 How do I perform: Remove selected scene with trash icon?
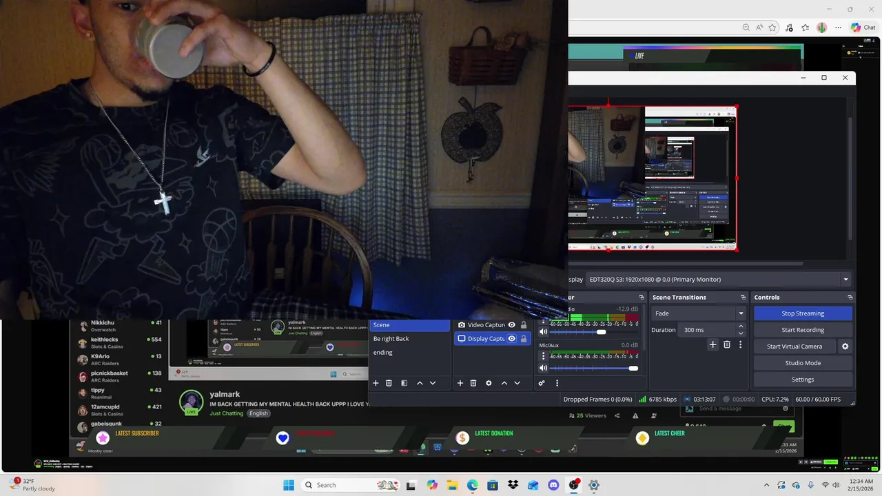389,383
